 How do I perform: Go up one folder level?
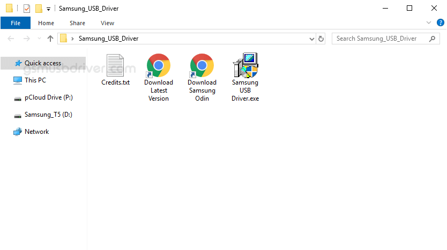click(x=50, y=39)
